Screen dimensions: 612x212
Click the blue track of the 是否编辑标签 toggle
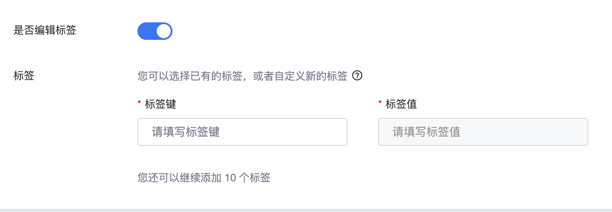146,31
